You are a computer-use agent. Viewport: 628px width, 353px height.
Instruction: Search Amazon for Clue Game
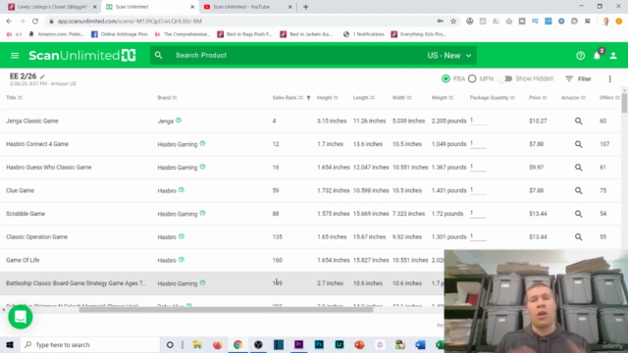578,190
